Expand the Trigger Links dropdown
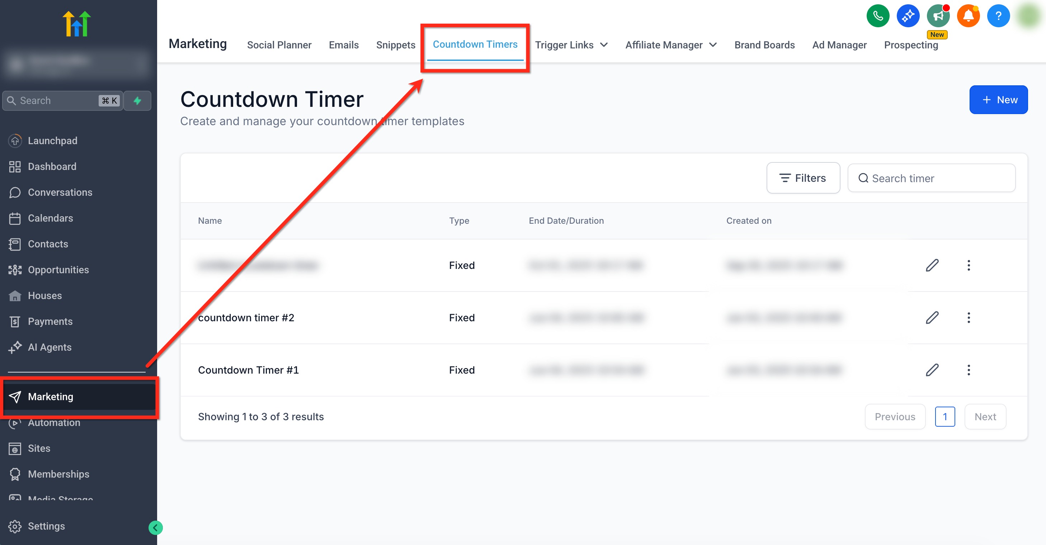Viewport: 1046px width, 545px height. click(571, 45)
